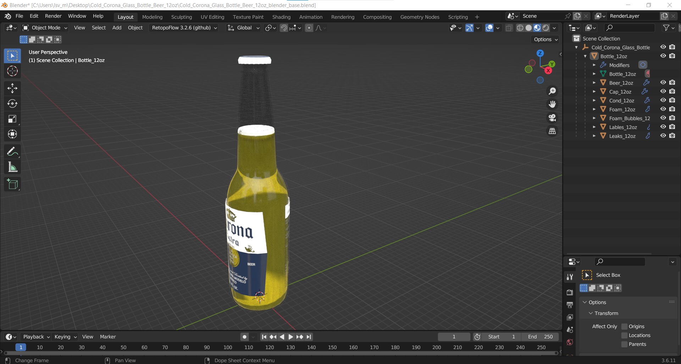This screenshot has height=364, width=681.
Task: Enable Affect Only Locations checkbox
Action: pyautogui.click(x=625, y=335)
